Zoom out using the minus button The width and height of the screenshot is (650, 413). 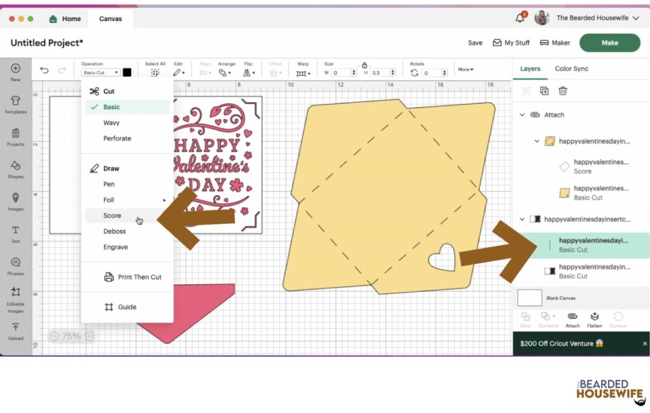54,336
